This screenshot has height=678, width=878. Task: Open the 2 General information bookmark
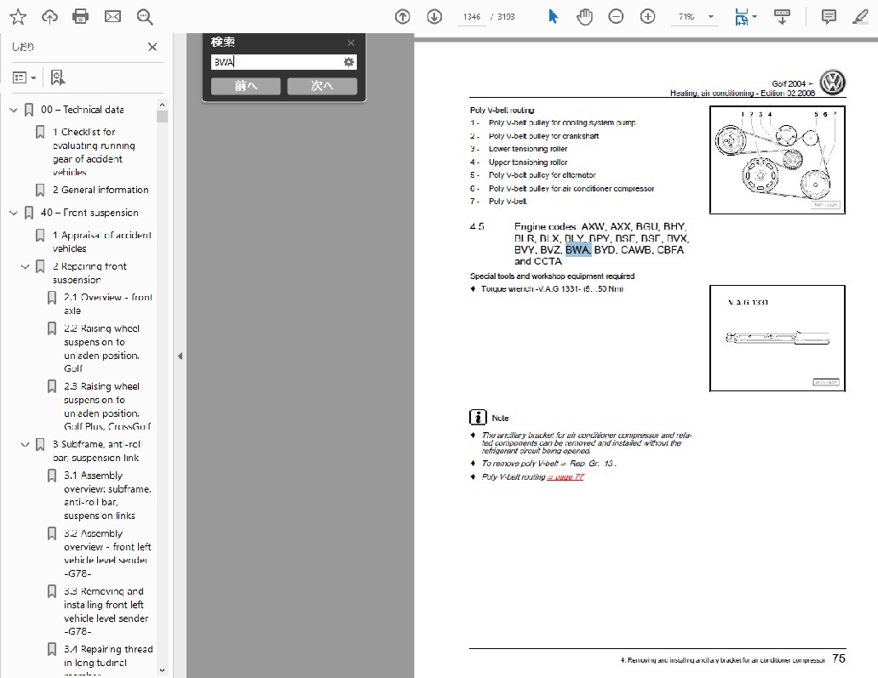tap(100, 191)
